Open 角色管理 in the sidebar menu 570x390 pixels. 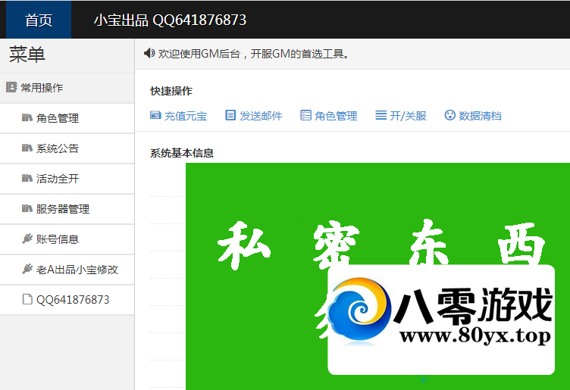pos(67,118)
